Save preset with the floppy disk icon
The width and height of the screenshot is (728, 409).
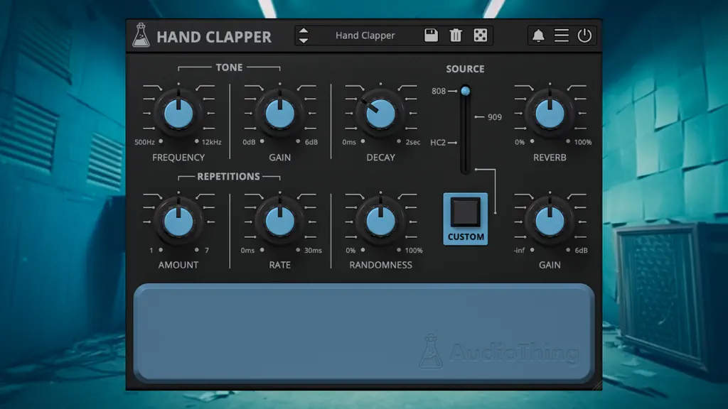(x=431, y=36)
